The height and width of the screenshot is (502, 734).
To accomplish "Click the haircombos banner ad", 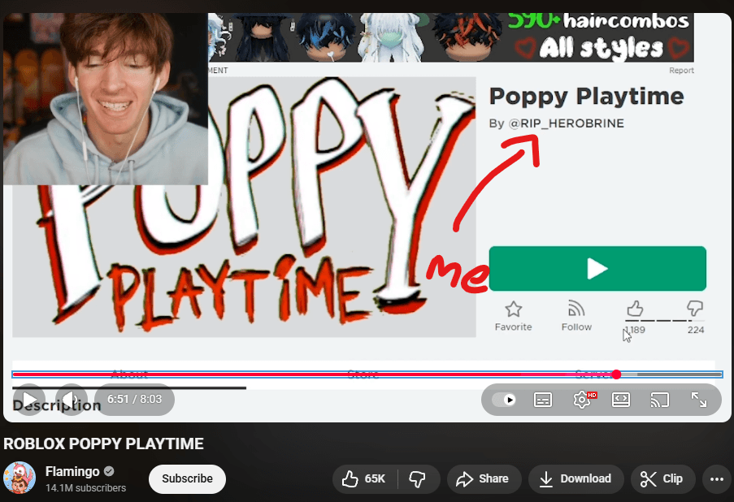I will (451, 37).
